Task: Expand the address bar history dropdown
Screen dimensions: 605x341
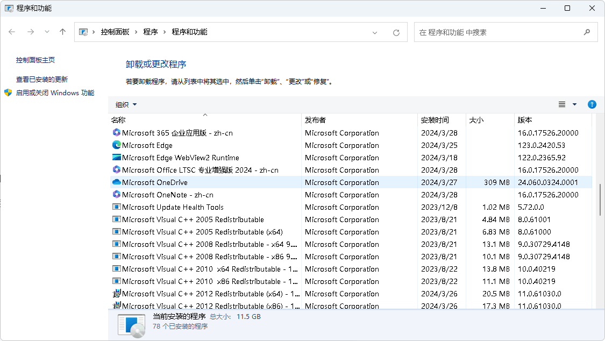Action: coord(375,33)
